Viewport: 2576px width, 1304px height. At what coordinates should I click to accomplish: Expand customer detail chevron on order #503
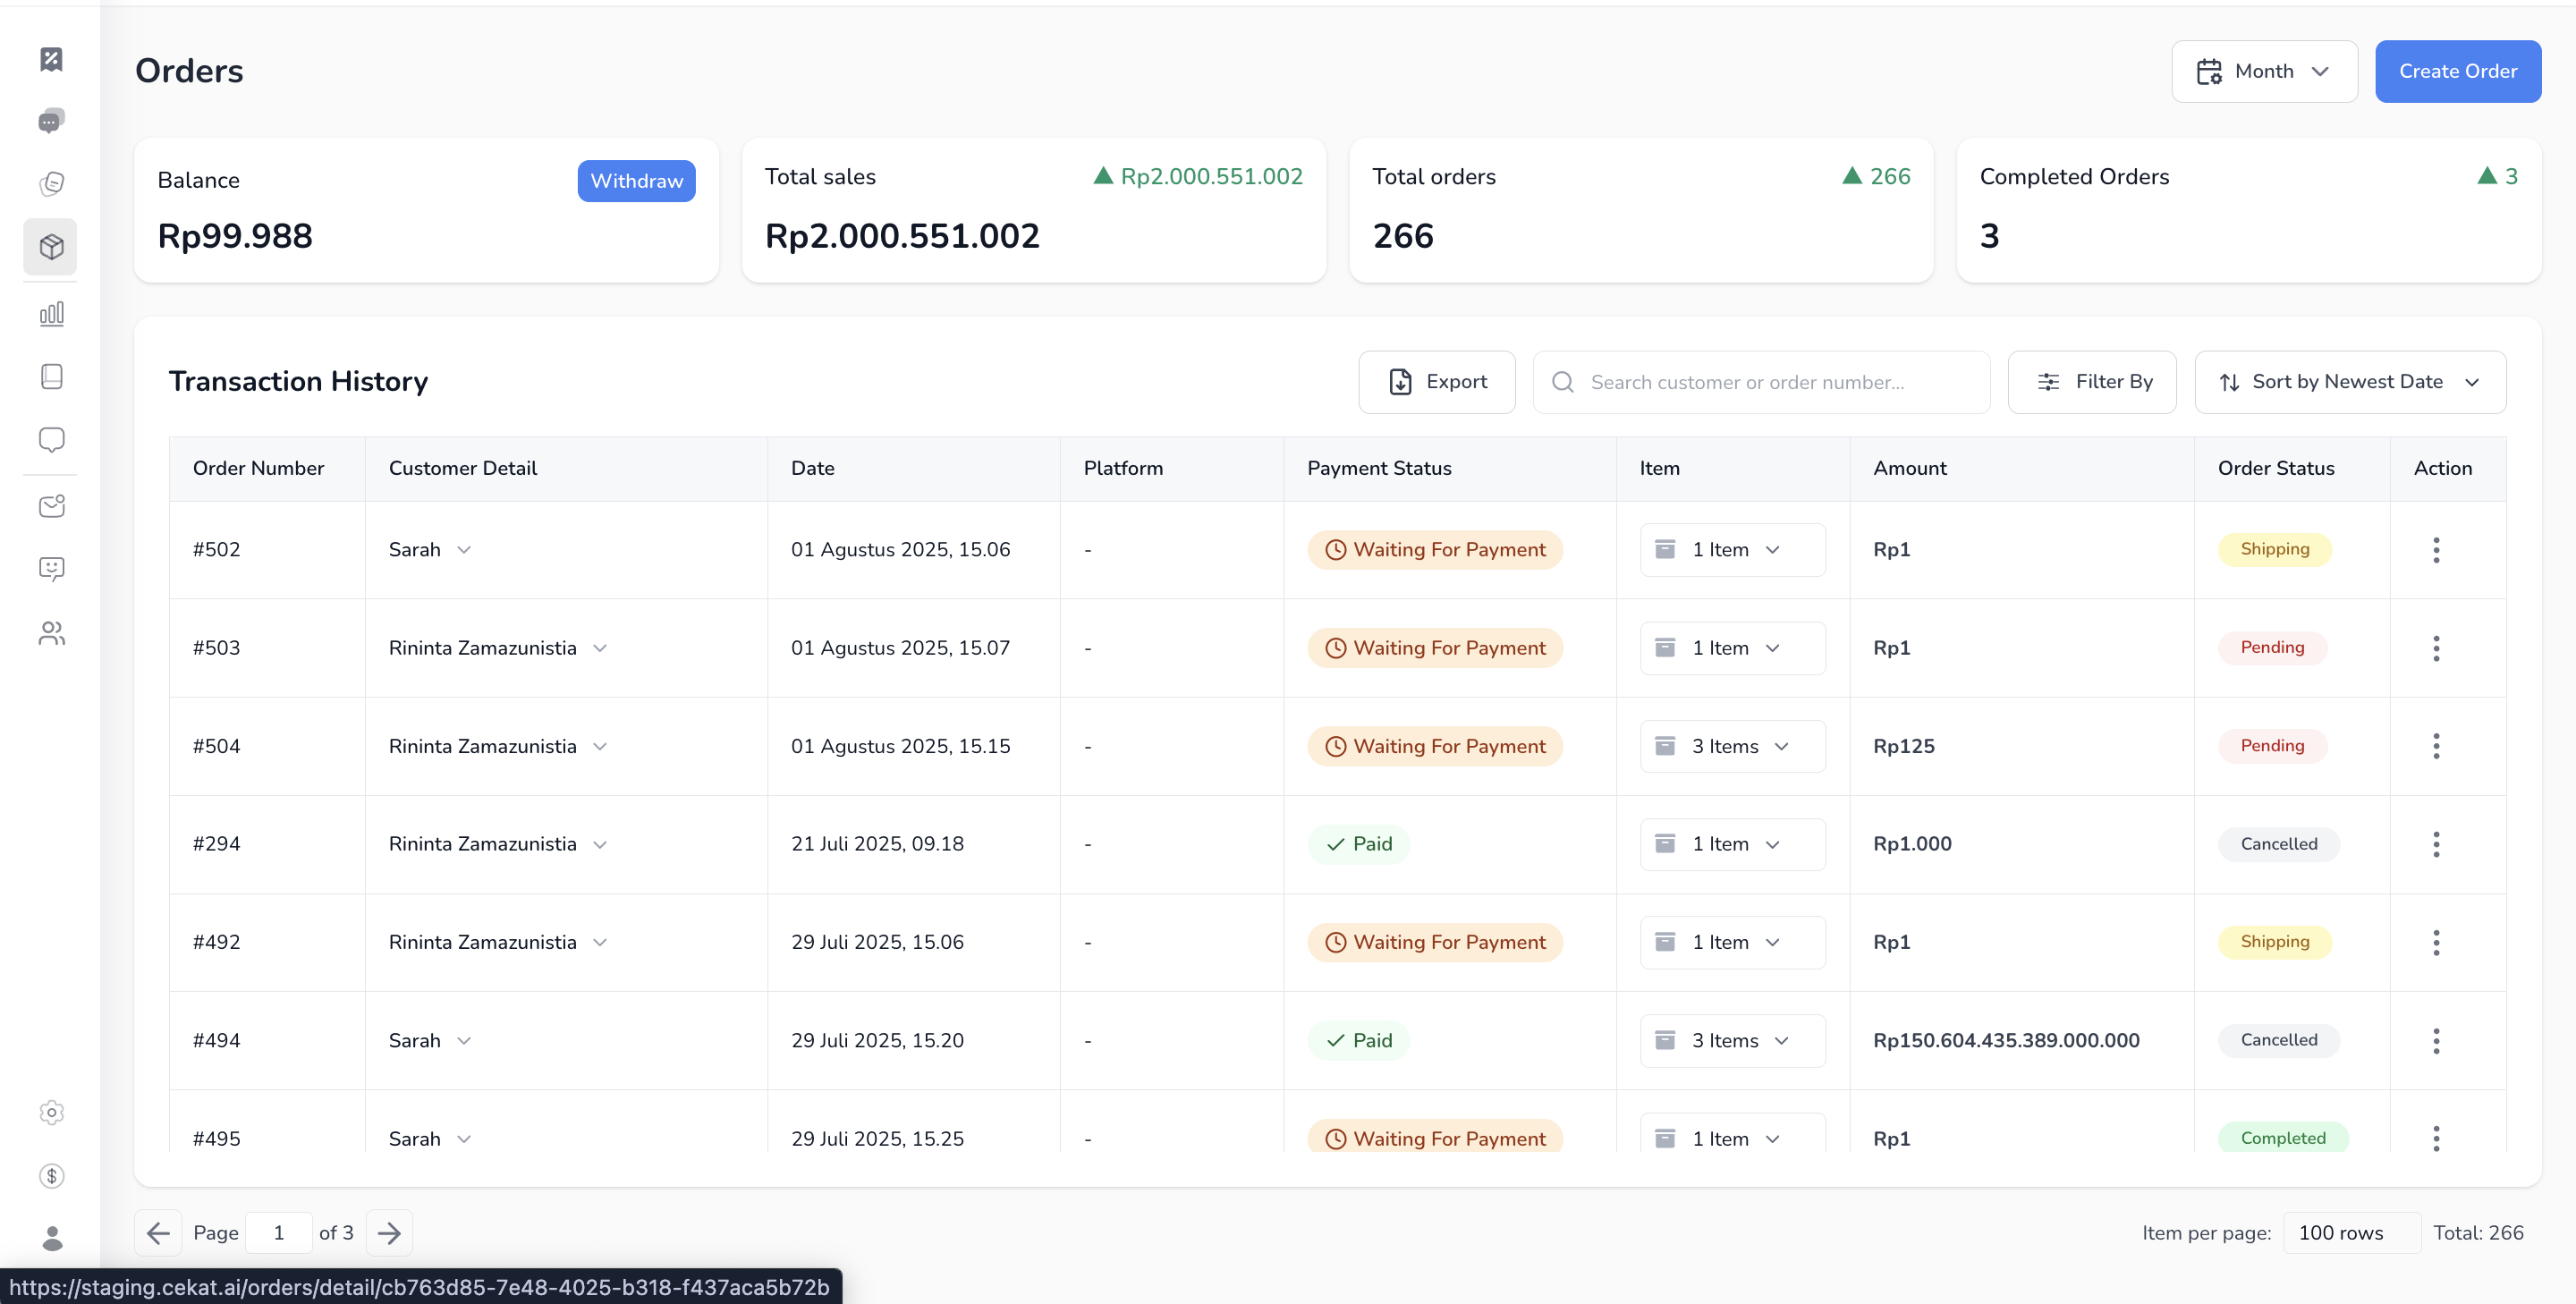click(600, 647)
